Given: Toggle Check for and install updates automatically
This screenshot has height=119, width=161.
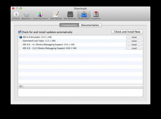Looking at the screenshot, I should click(19, 32).
